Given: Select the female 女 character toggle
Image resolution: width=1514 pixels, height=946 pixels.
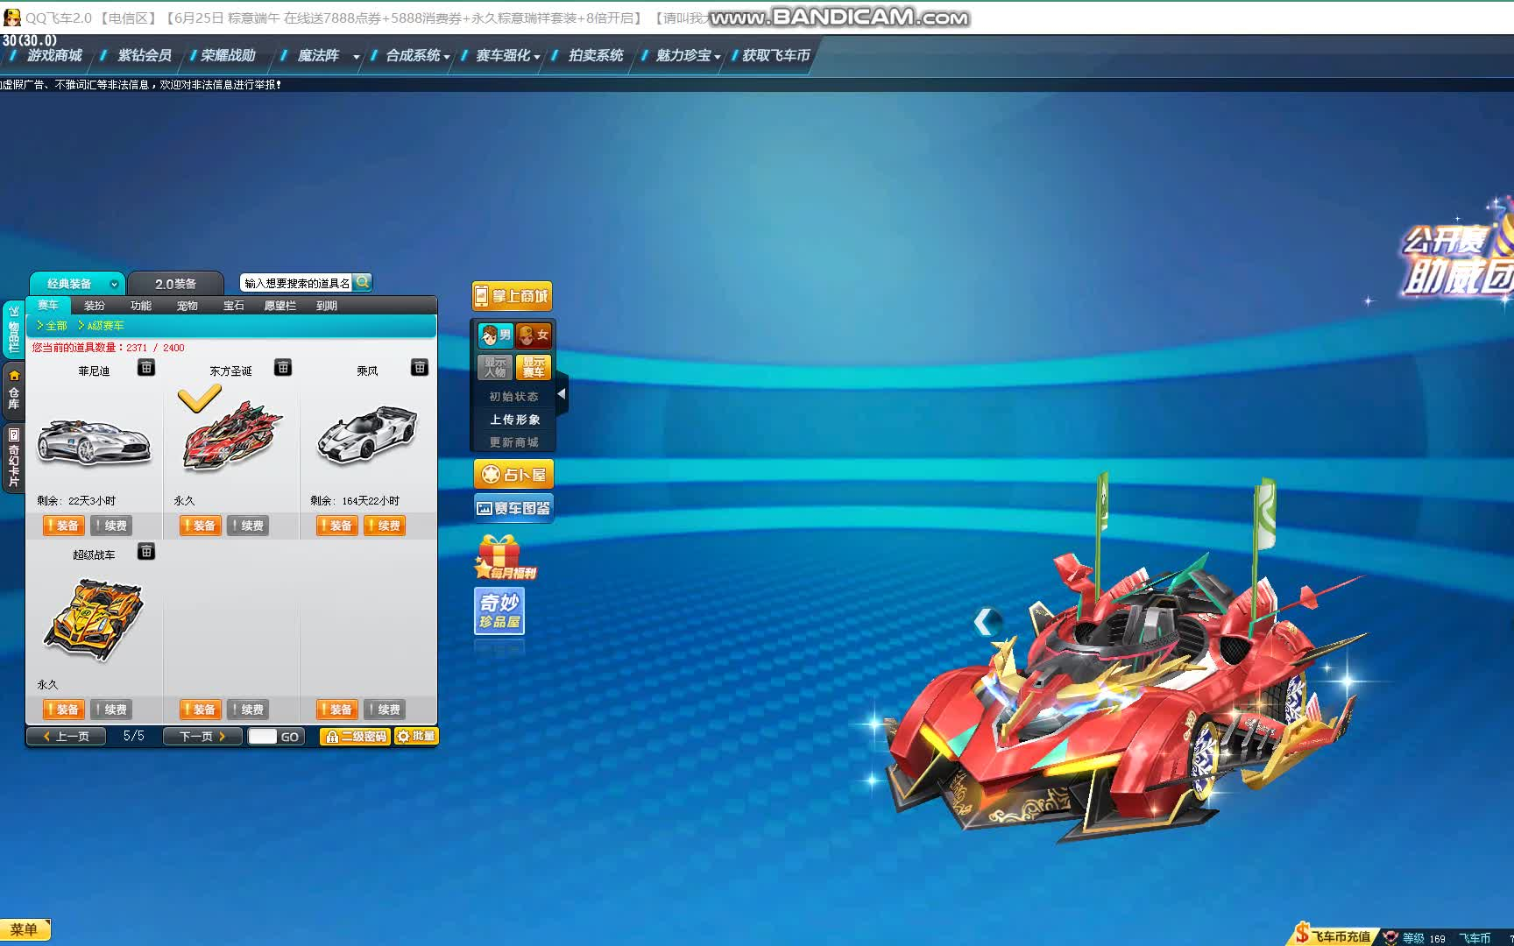Looking at the screenshot, I should (533, 335).
